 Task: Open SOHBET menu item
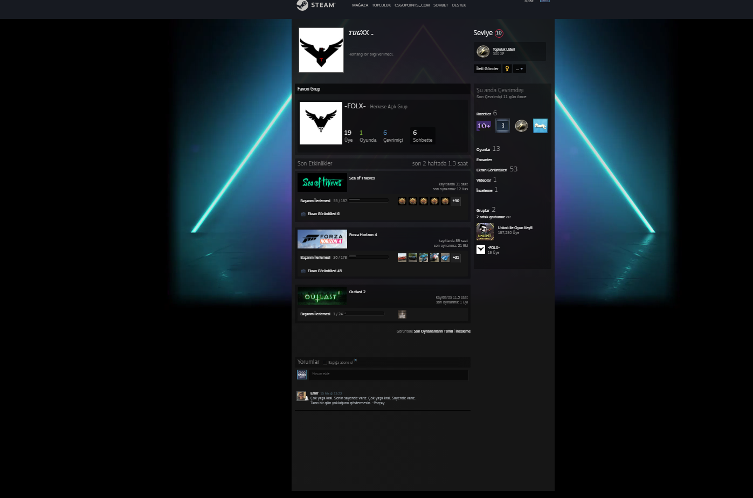point(441,5)
